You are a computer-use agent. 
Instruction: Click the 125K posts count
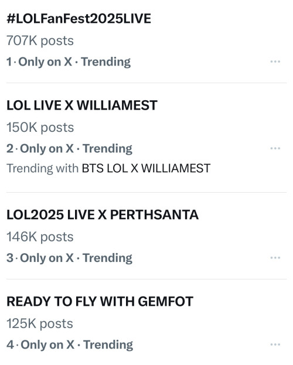(40, 324)
